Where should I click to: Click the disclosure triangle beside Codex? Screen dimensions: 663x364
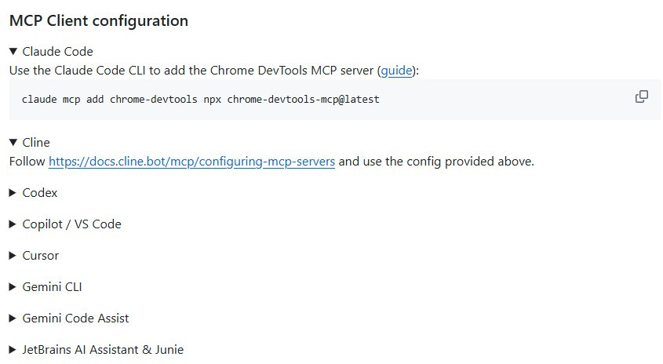13,193
